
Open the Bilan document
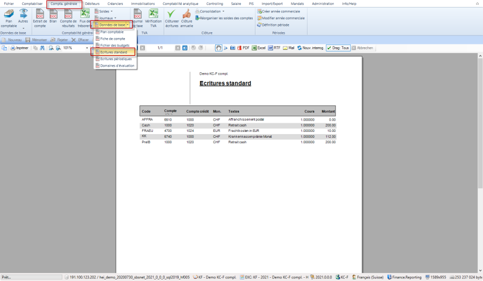[x=53, y=16]
